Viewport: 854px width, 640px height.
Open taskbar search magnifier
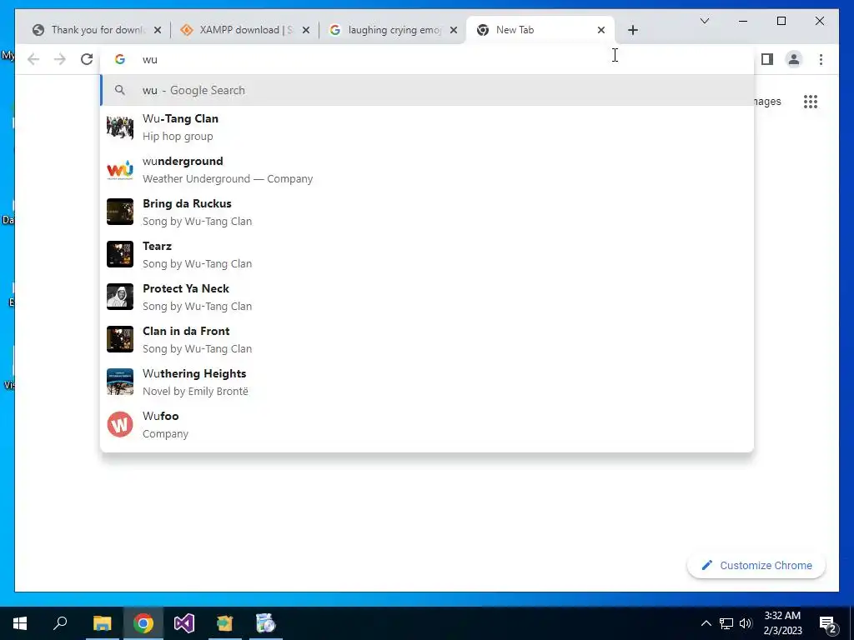point(60,623)
